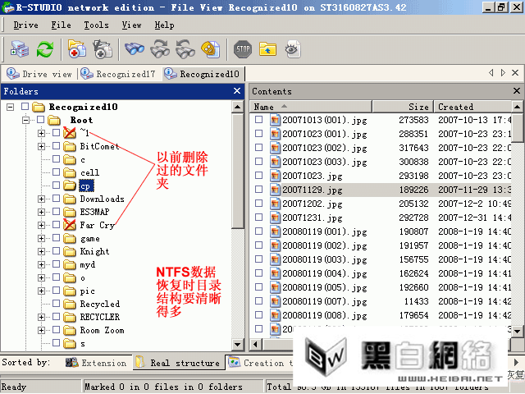Click the Recover folder icon with red cross
525x394 pixels.
[77, 49]
